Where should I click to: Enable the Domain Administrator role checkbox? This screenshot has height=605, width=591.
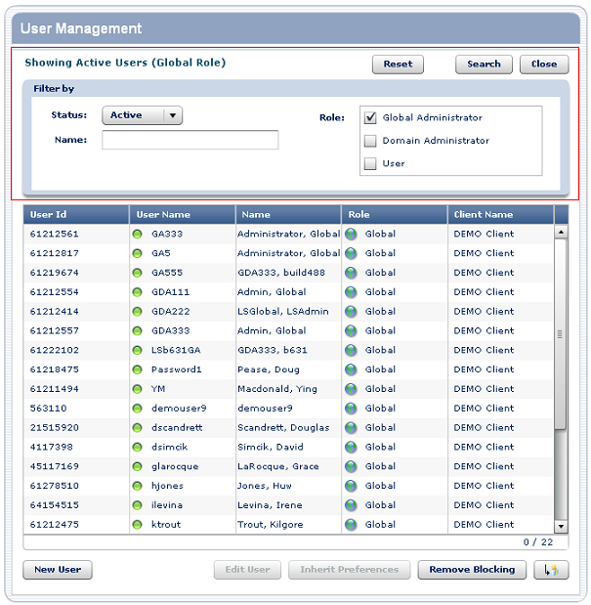370,141
